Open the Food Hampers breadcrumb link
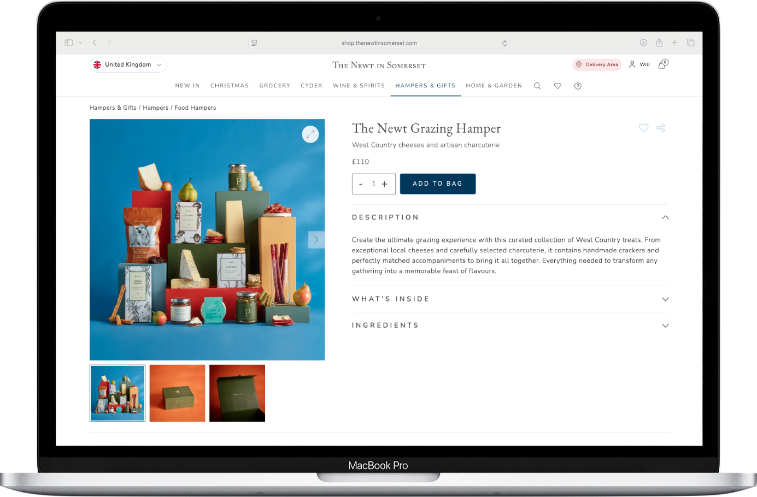 [x=195, y=108]
